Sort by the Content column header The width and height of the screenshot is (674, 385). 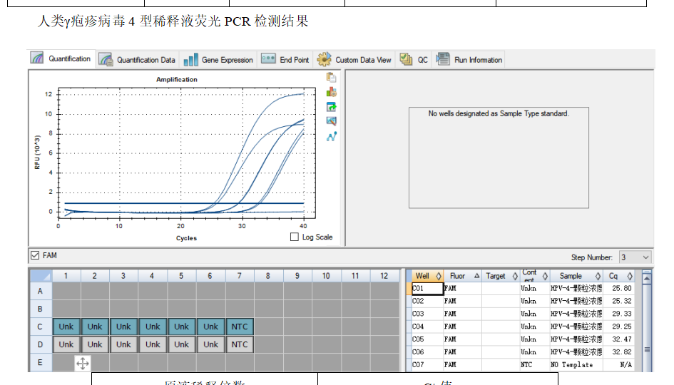click(535, 276)
